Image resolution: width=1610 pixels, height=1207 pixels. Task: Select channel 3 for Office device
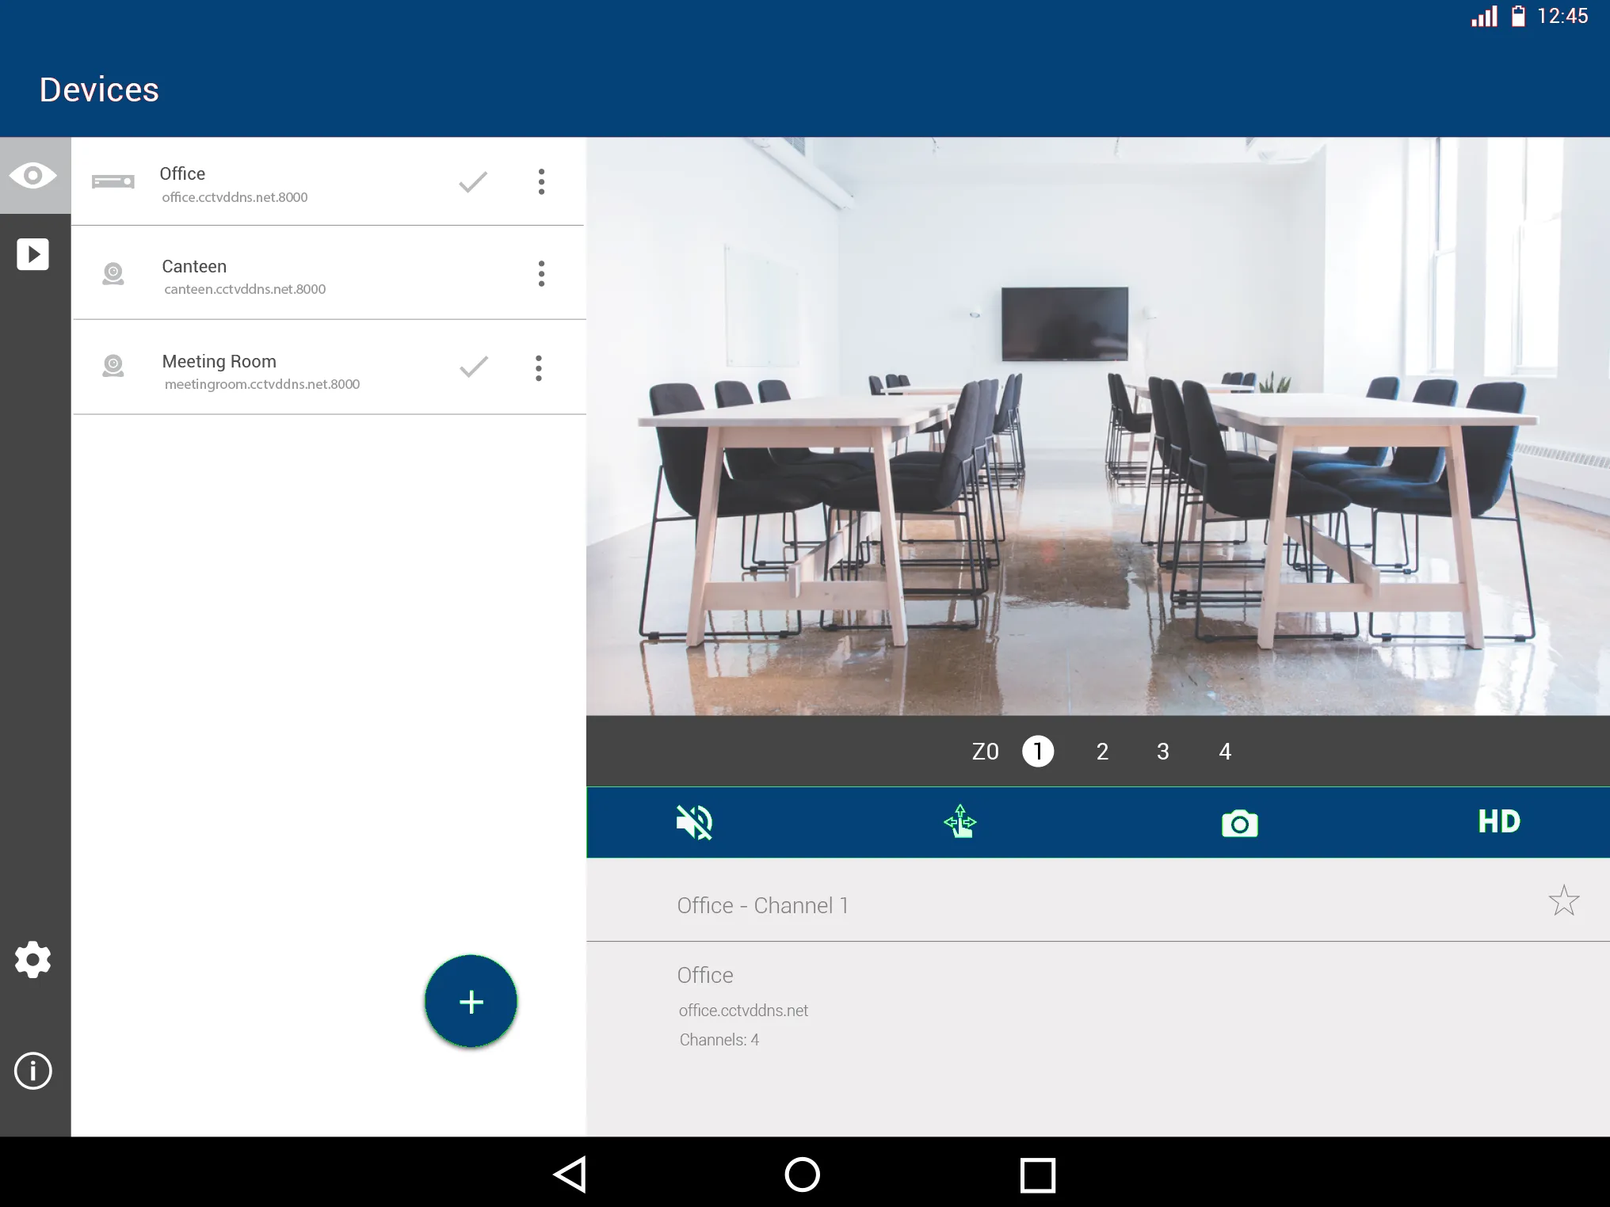[x=1162, y=751]
